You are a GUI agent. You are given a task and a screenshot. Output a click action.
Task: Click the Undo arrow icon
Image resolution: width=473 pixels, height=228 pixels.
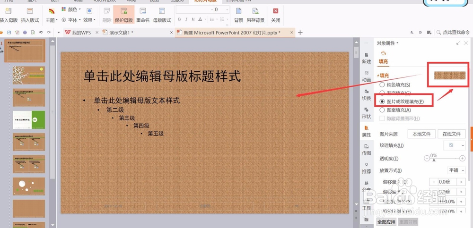(x=41, y=32)
